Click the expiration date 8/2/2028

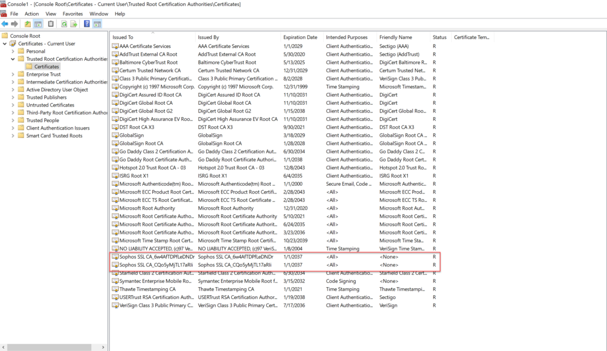(x=293, y=79)
